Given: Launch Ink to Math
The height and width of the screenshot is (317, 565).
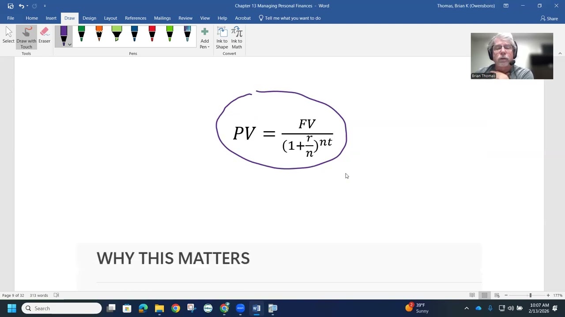Looking at the screenshot, I should point(237,38).
